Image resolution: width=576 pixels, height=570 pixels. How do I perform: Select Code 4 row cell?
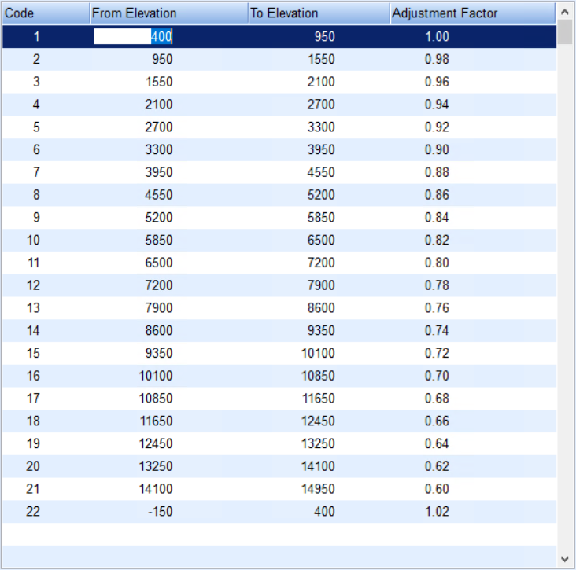coord(36,105)
